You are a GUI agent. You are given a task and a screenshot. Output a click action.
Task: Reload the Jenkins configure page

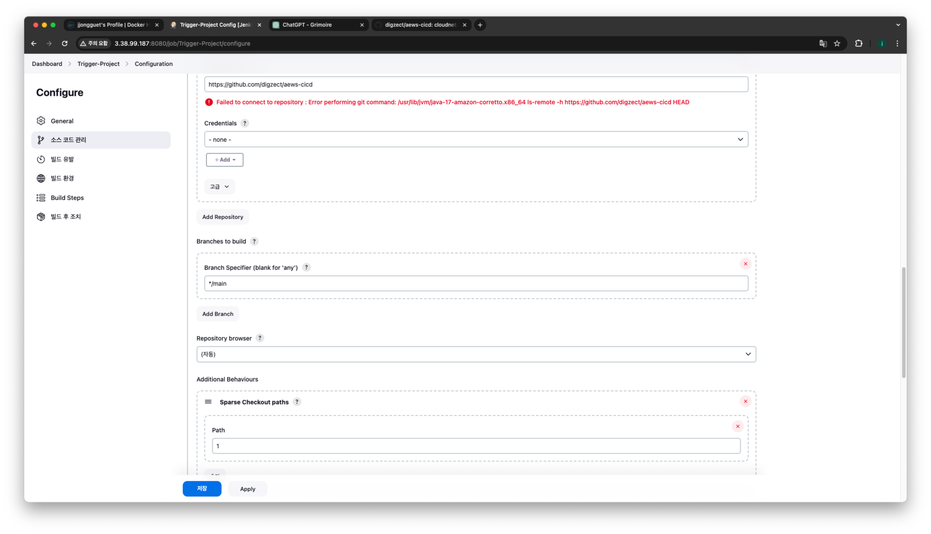(x=65, y=43)
